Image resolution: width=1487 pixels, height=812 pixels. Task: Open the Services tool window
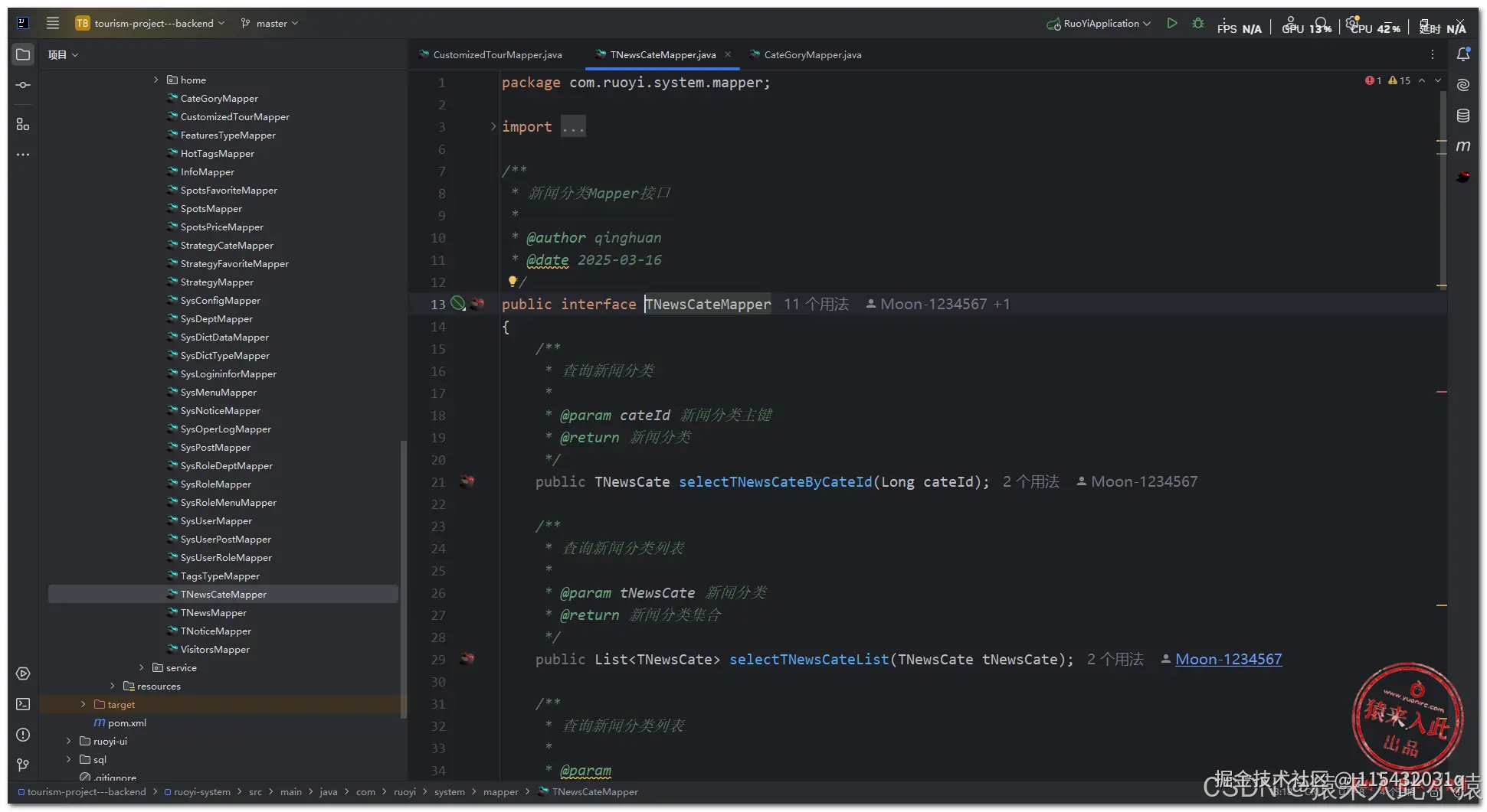[23, 673]
